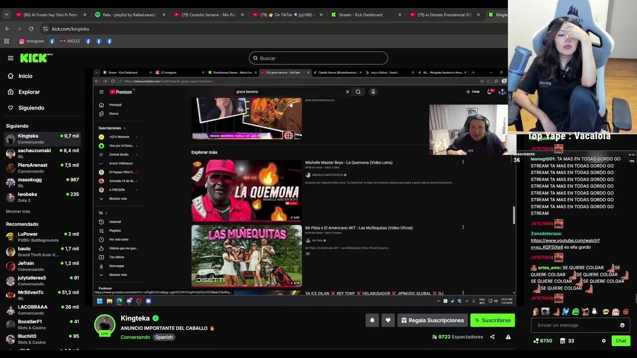Pick the green crying emote
637x358 pixels.
coord(575,312)
